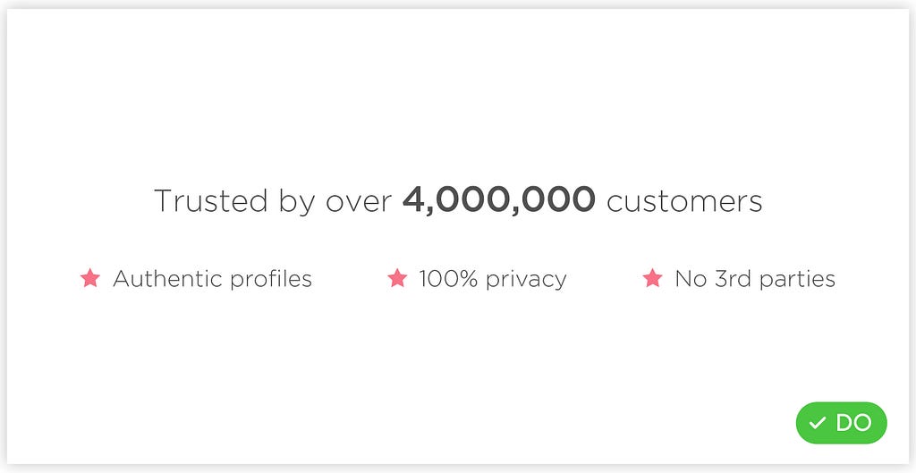Click the white checkmark in the DO badge

click(x=818, y=423)
